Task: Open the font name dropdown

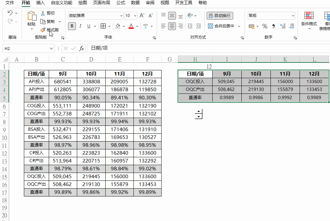Action: [122, 15]
